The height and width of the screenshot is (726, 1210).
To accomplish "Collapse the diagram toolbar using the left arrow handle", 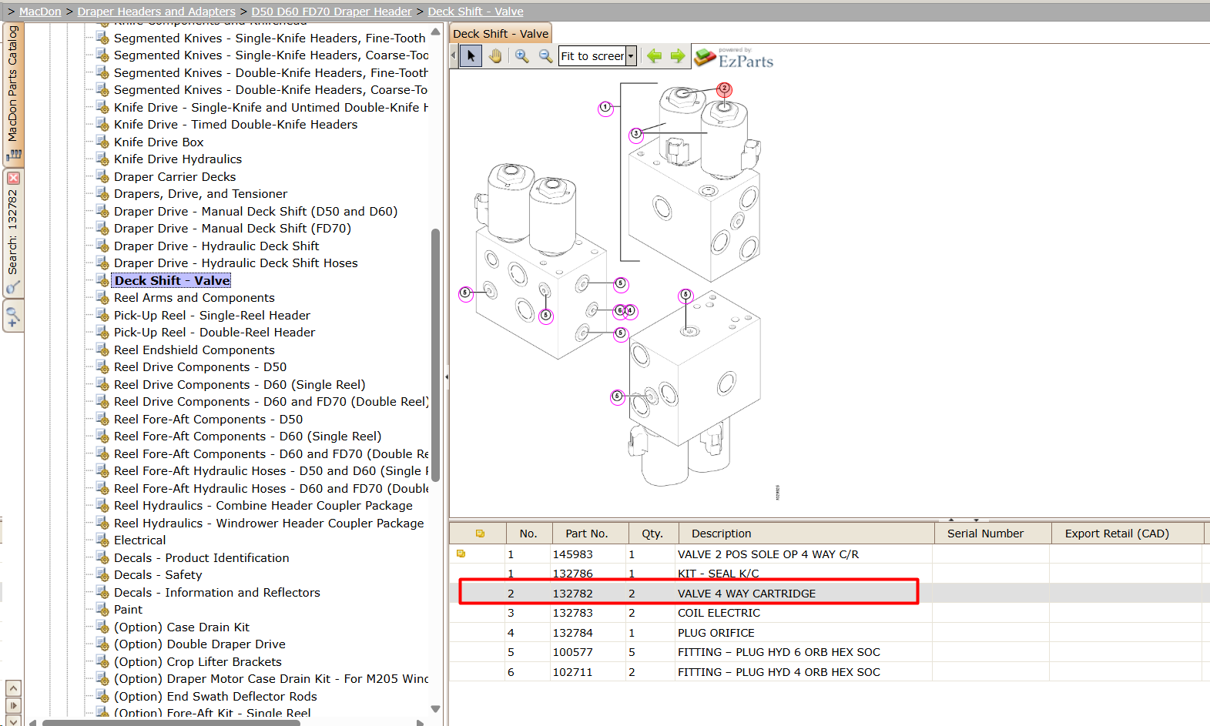I will (x=453, y=55).
